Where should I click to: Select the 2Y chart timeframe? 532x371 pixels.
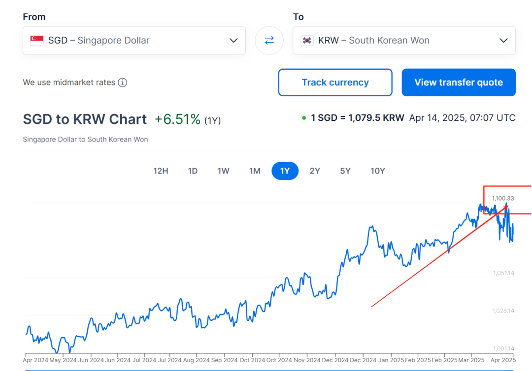click(315, 171)
